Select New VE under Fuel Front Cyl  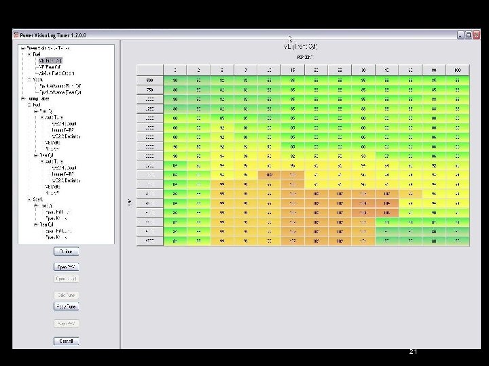click(x=52, y=149)
